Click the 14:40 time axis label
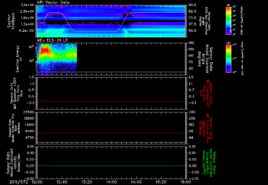This screenshot has height=185, width=268. 136,182
